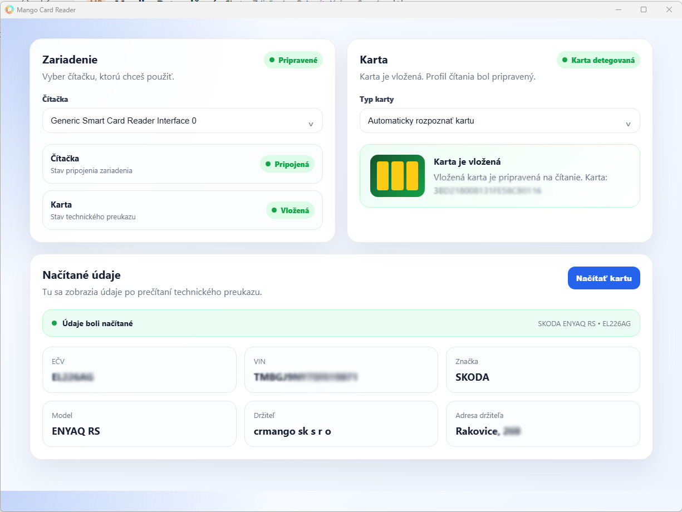The image size is (682, 512).
Task: Open the Typ karty dropdown
Action: 500,120
